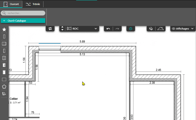Screen dimensions: 196x120
Task: Click the 2.45 wall dimension
Action: (x=158, y=70)
